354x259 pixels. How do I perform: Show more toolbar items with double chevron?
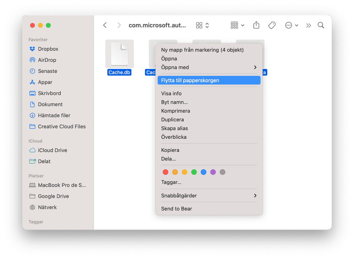tap(309, 25)
